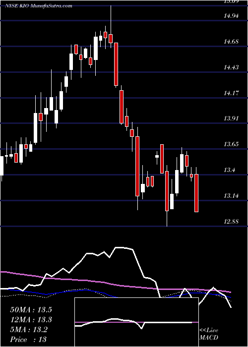Click the 13.4 price axis label
This screenshot has height=347, width=248.
(x=229, y=170)
